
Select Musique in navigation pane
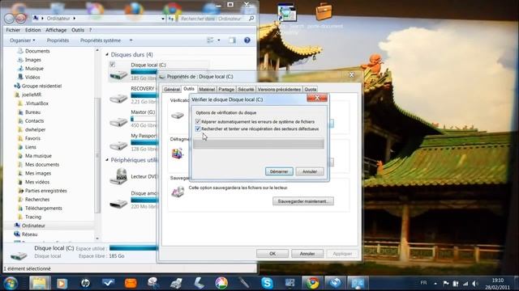click(x=34, y=68)
